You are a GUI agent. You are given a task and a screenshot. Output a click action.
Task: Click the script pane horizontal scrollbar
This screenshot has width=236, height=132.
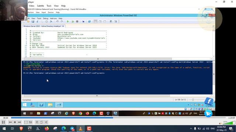(98, 59)
